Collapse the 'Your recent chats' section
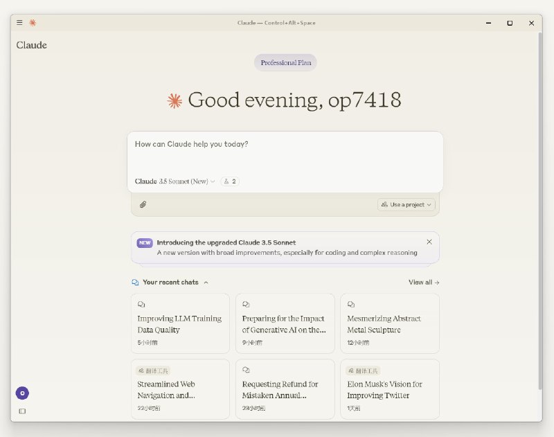This screenshot has height=437, width=554. coord(206,283)
